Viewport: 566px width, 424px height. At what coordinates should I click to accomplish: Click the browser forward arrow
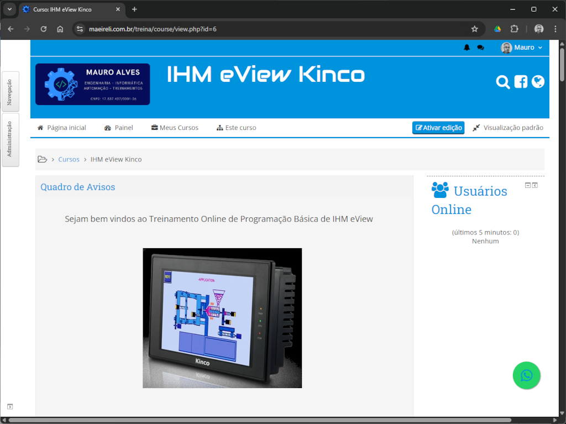point(27,29)
